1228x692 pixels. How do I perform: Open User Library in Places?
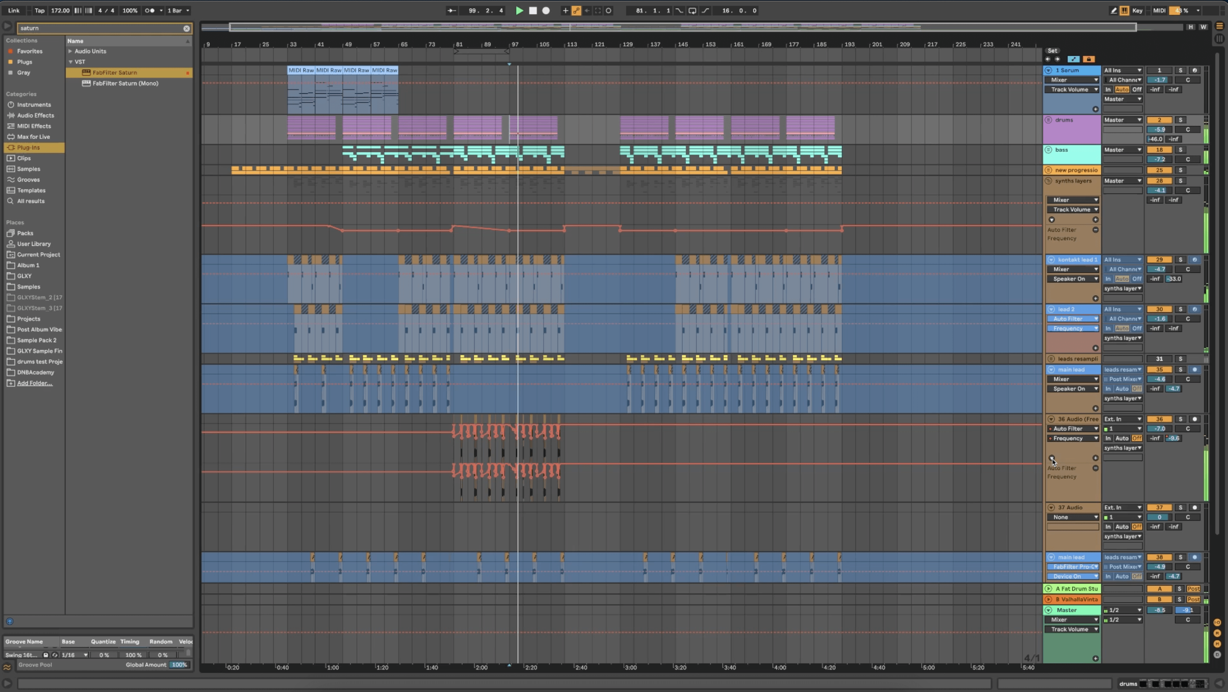[x=34, y=244]
